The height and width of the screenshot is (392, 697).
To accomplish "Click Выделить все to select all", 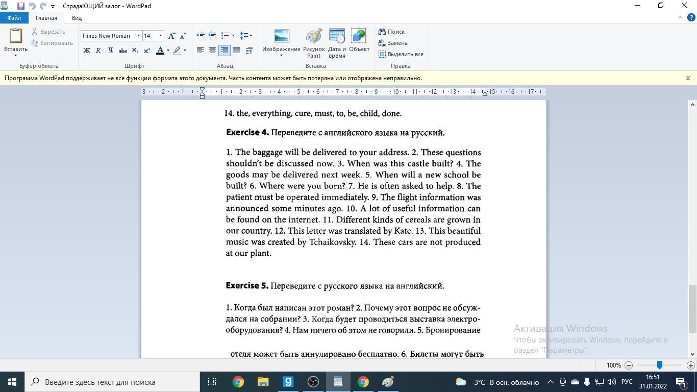I will (x=401, y=54).
